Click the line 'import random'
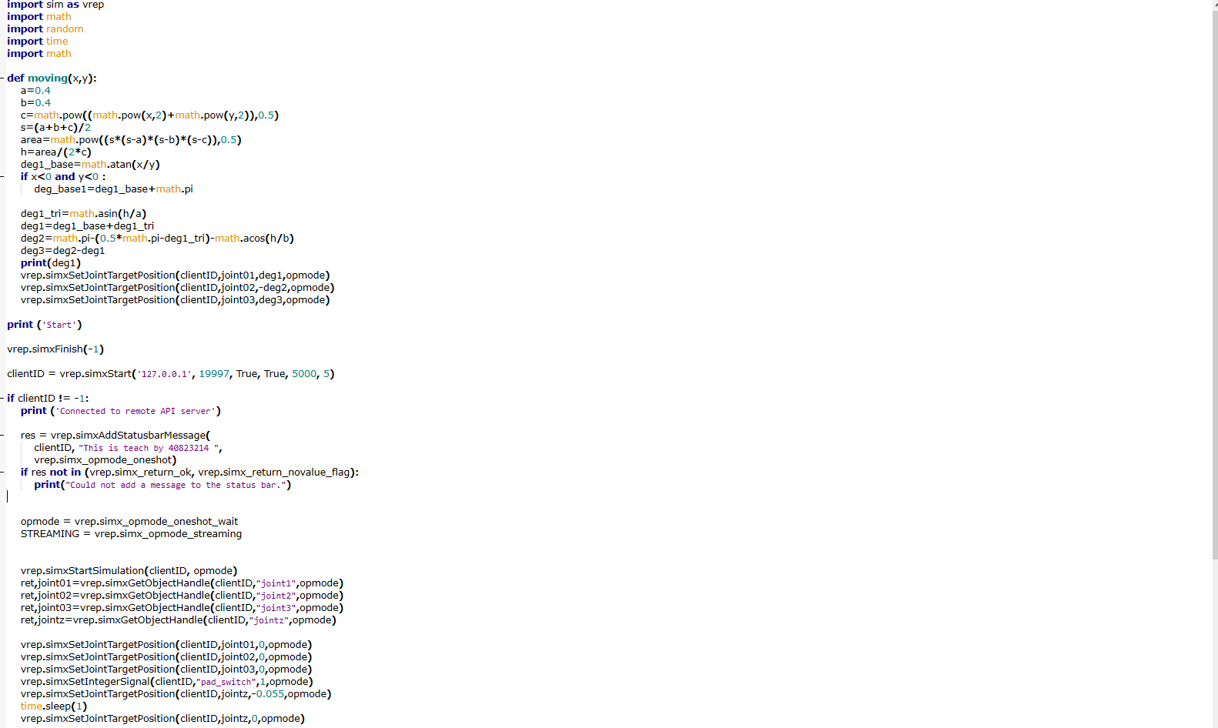 pos(45,29)
